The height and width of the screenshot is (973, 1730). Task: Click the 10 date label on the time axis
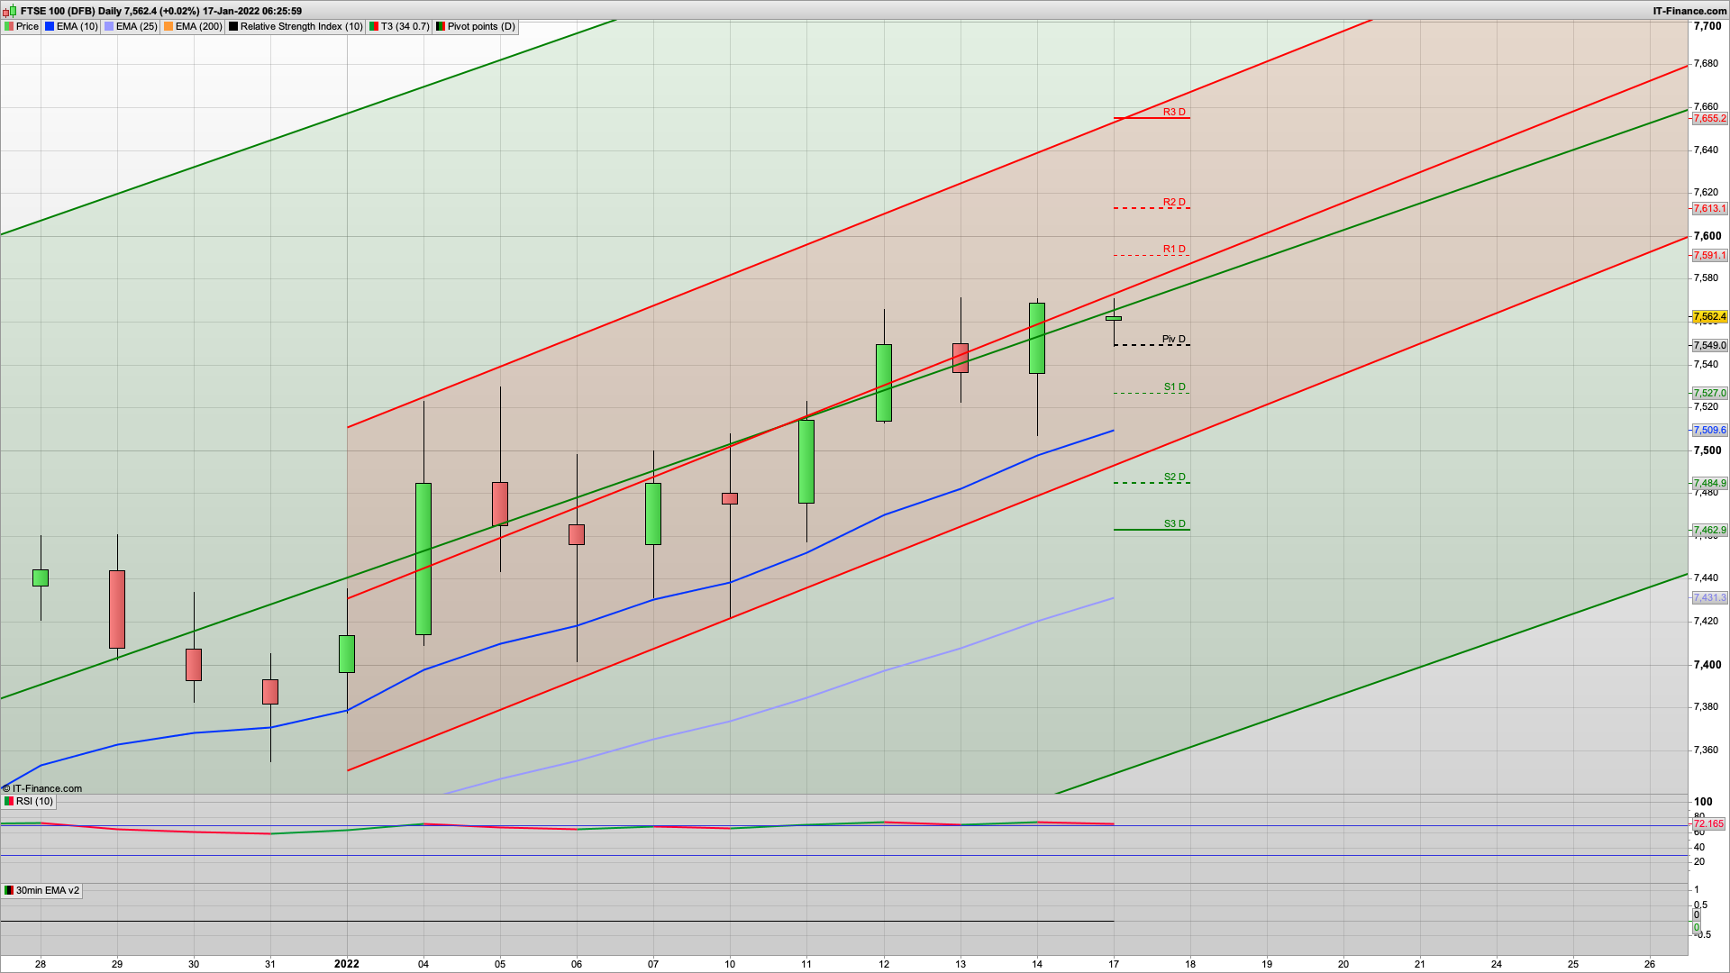click(x=730, y=963)
